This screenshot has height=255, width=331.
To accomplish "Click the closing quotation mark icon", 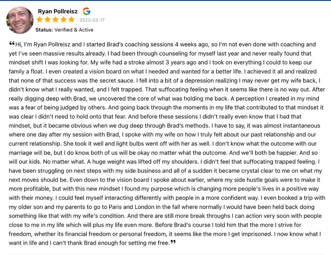I will [173, 242].
